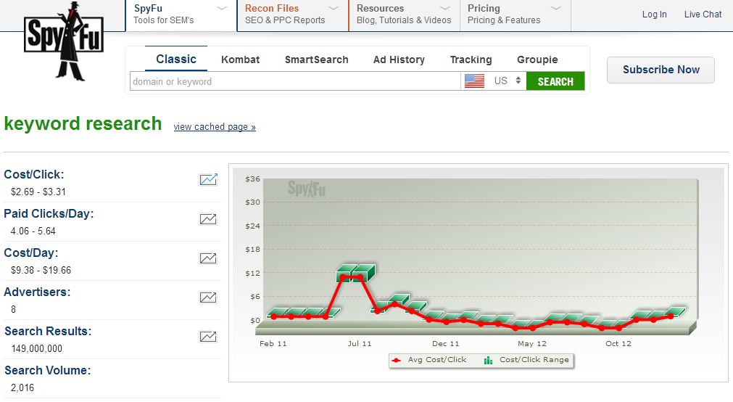Switch to the Ad History tab
Image resolution: width=733 pixels, height=402 pixels.
(399, 60)
